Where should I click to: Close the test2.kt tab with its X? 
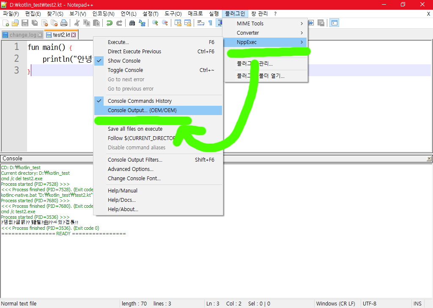click(74, 35)
